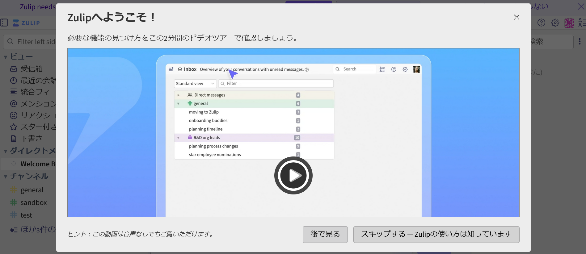
Task: Collapse the チャンネル section
Action: [5, 177]
